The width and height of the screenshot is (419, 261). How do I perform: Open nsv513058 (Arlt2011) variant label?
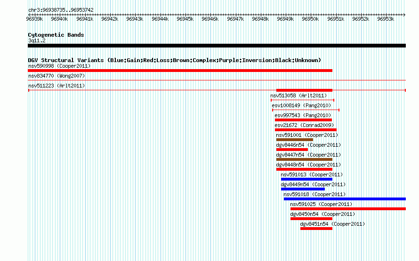tap(298, 95)
